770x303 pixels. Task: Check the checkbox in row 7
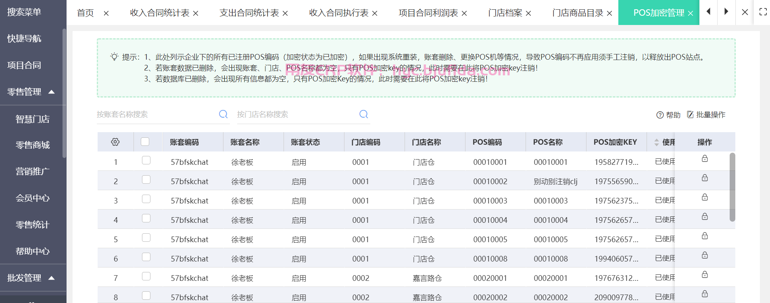point(146,276)
